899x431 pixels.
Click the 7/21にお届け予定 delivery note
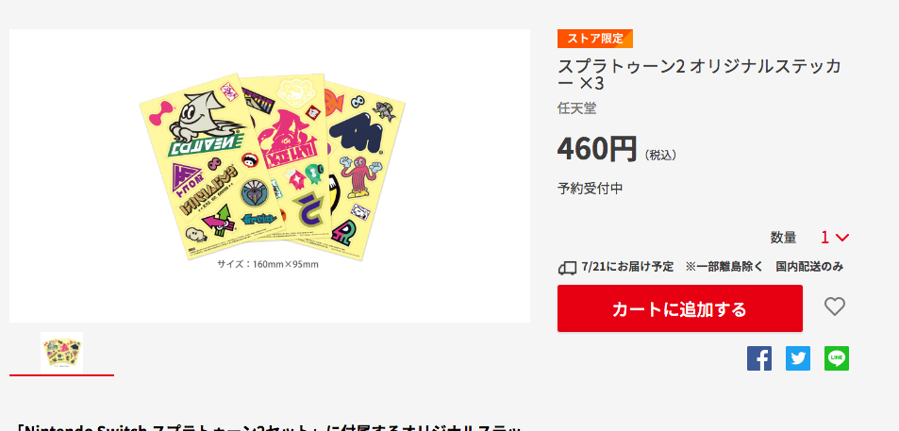[627, 267]
